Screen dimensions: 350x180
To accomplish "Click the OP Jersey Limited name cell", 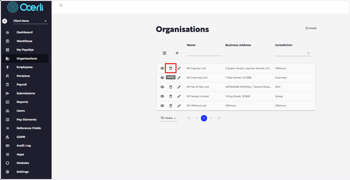I will pyautogui.click(x=197, y=96).
